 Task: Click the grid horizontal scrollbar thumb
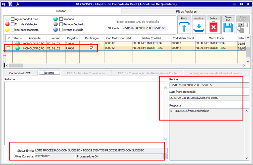[16, 66]
